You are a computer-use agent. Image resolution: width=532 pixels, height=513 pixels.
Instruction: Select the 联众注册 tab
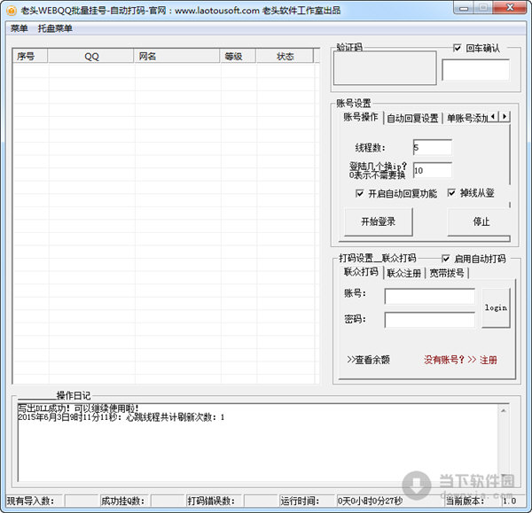pyautogui.click(x=403, y=273)
